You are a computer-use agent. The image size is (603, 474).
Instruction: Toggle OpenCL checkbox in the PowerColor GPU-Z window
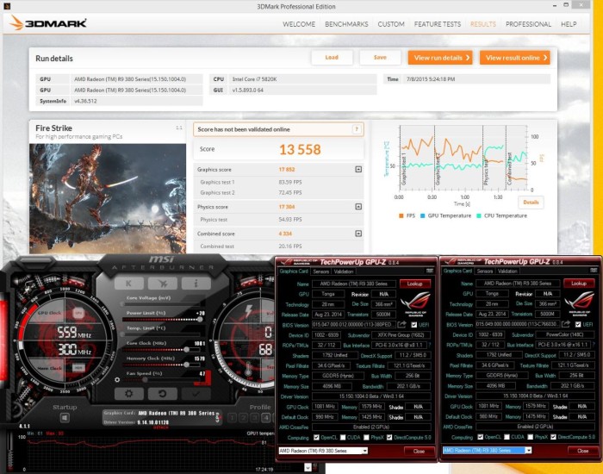(481, 437)
